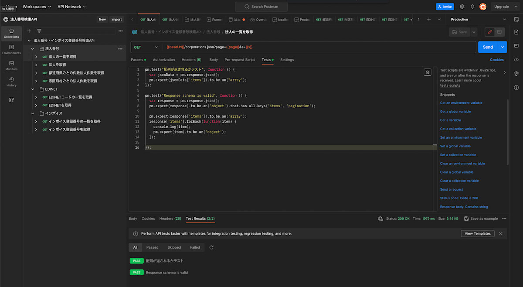
Task: Open the Save options dropdown arrow
Action: coord(474,32)
